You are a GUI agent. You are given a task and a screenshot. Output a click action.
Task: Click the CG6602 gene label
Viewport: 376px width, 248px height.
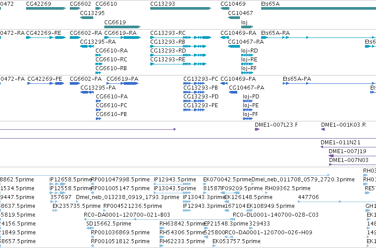[x=80, y=4]
